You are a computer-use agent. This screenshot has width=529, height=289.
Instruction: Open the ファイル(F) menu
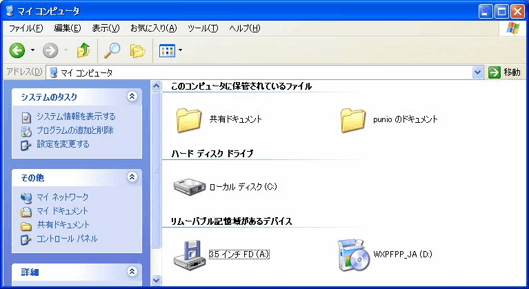(26, 28)
